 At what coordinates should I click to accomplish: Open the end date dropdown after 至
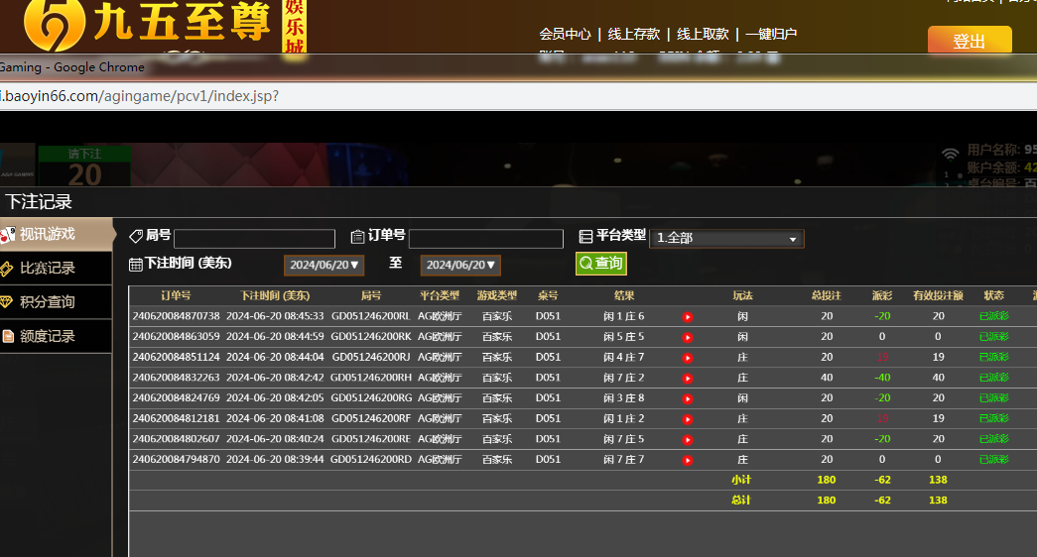[x=460, y=265]
